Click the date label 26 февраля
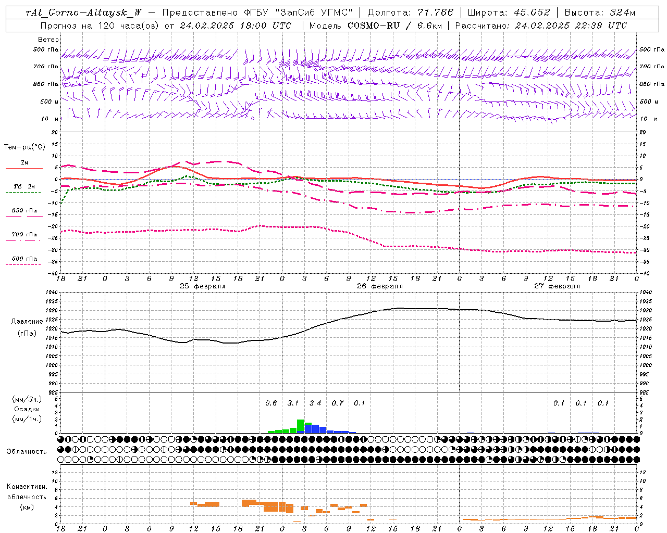 pyautogui.click(x=380, y=286)
